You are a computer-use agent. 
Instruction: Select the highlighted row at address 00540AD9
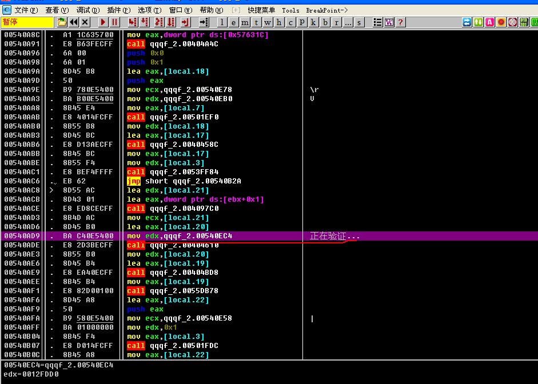(x=269, y=236)
